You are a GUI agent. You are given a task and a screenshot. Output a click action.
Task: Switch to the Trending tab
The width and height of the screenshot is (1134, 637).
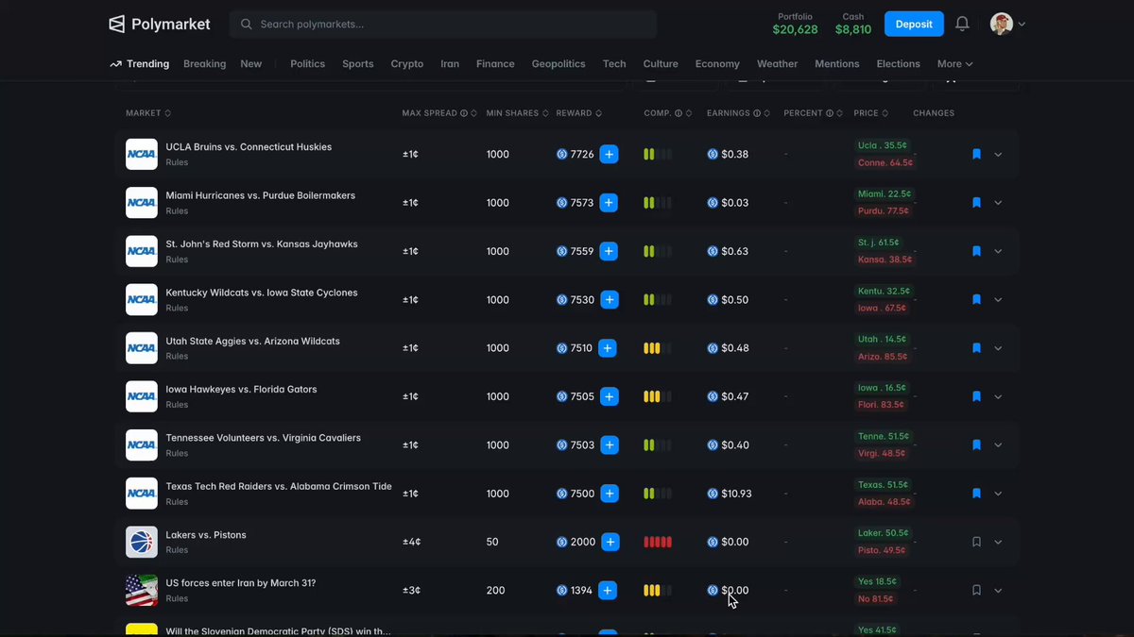point(139,64)
